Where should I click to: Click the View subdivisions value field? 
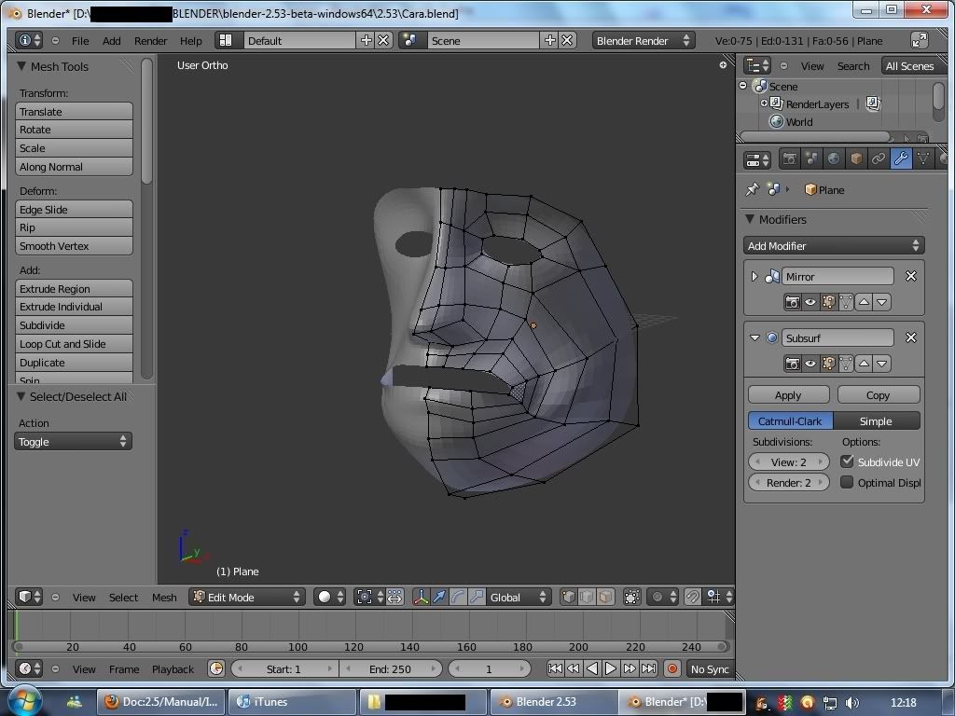(788, 461)
